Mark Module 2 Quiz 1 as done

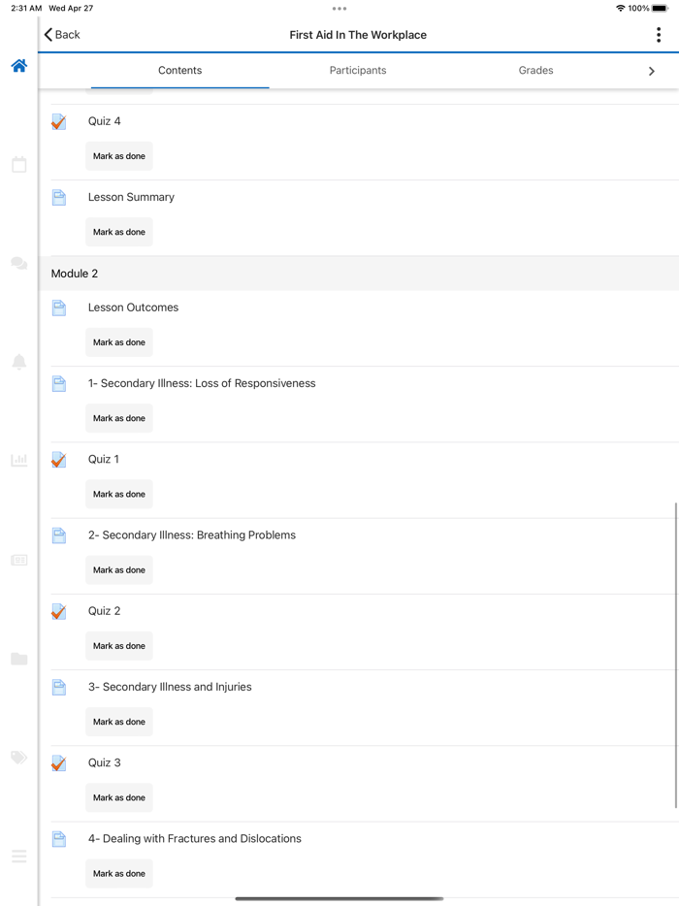[119, 495]
